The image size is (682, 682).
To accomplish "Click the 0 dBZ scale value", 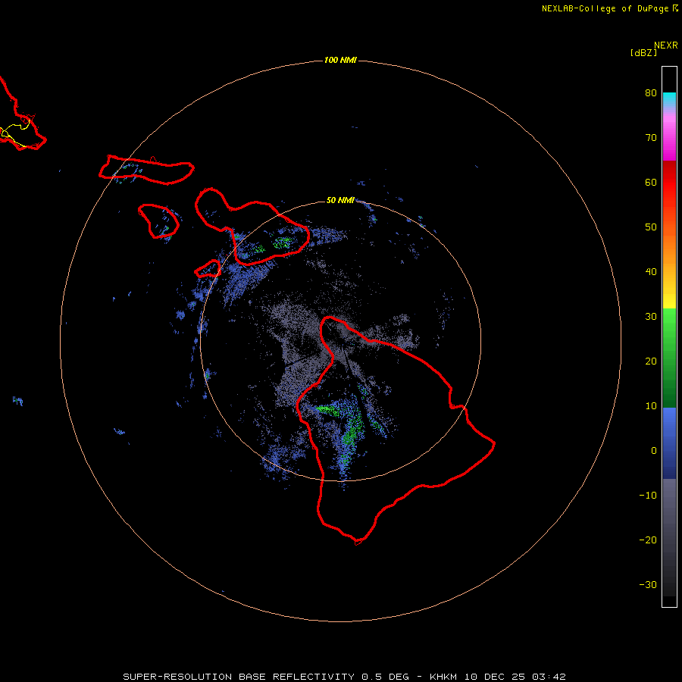I will click(654, 451).
